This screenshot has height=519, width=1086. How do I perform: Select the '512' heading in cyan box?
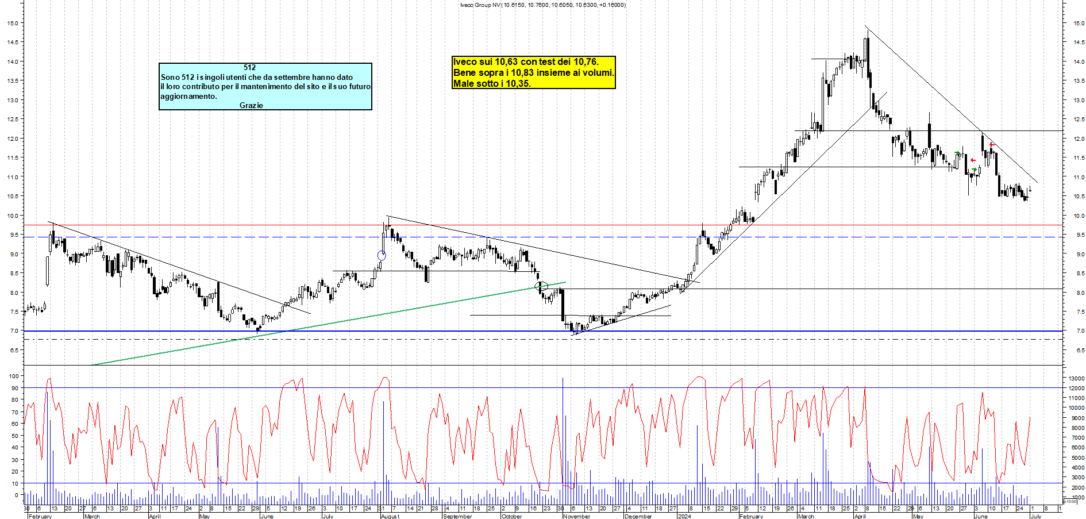coord(249,67)
